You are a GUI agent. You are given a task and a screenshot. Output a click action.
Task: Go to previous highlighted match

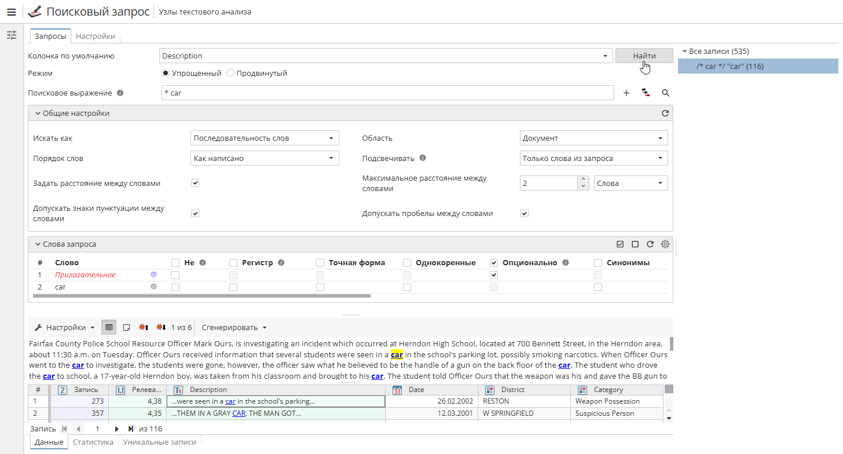[144, 327]
